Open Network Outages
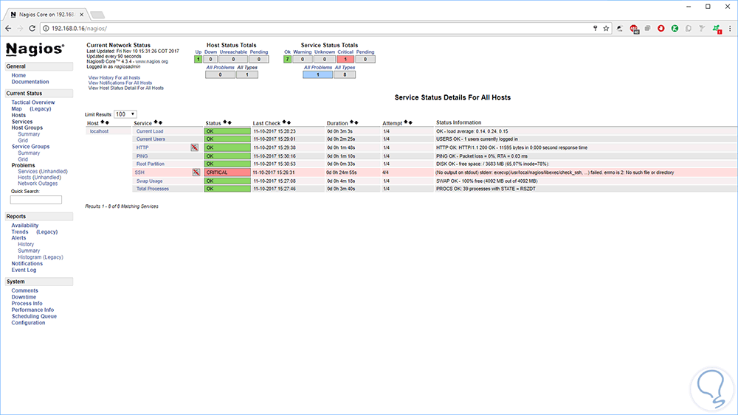The height and width of the screenshot is (415, 738). pos(38,184)
